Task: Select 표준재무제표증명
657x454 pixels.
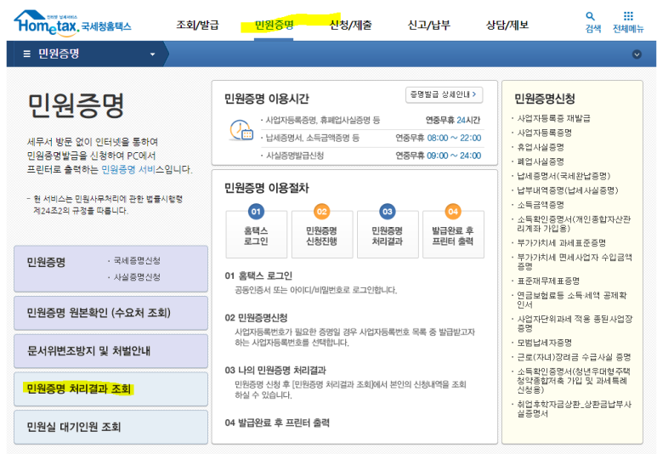Action: pyautogui.click(x=548, y=281)
